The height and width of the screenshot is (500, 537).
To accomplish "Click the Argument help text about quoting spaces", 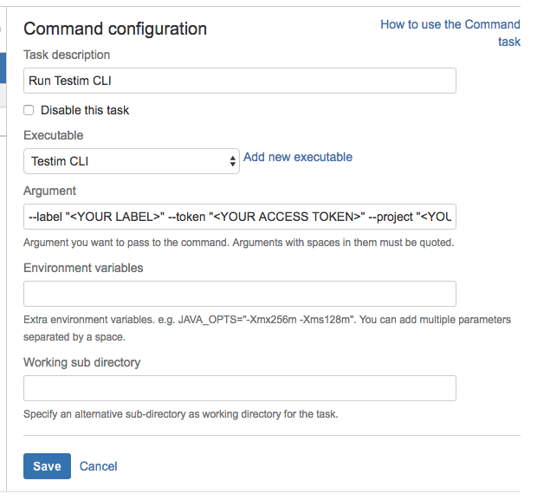I will coord(238,242).
